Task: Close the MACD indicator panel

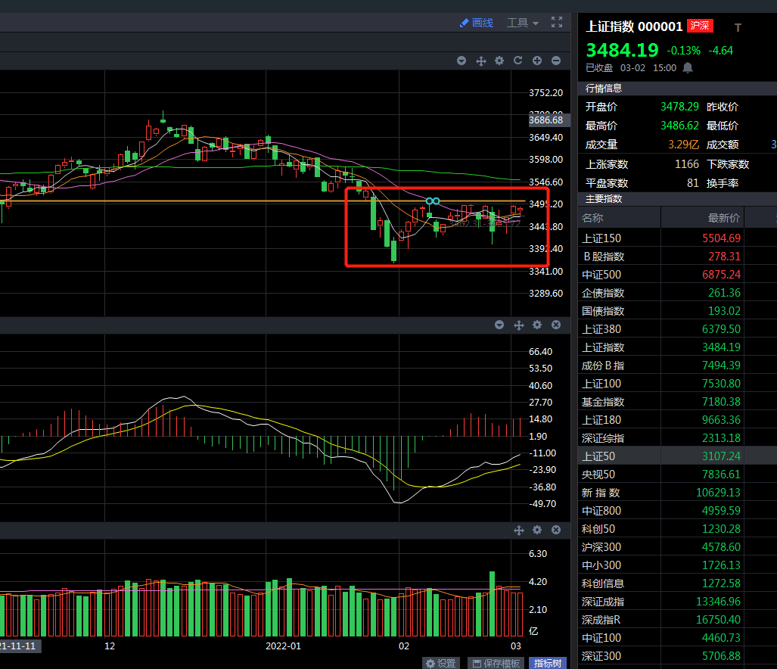Action: (556, 325)
